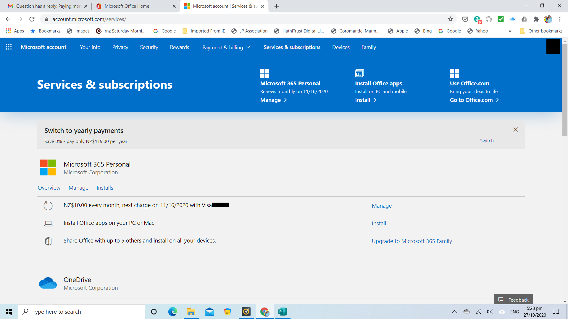Click the laptop icon next to Install Office apps

48,223
